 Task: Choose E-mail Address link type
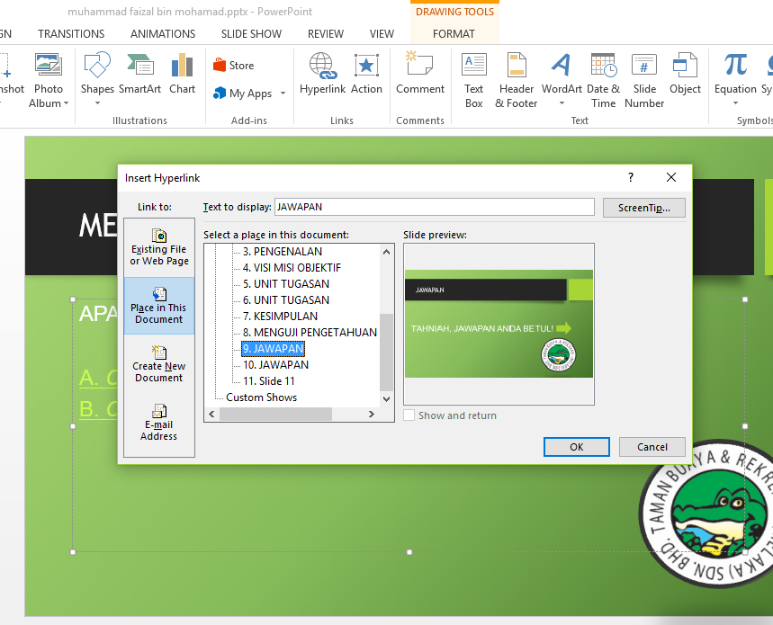tap(159, 423)
